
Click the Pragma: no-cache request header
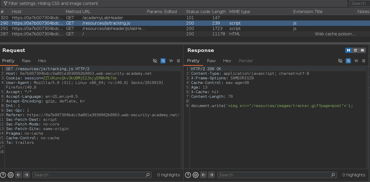(x=25, y=133)
